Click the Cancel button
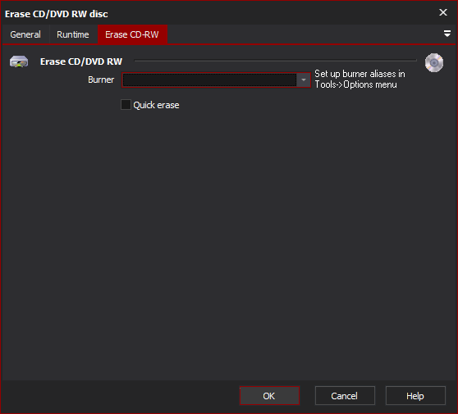 [x=345, y=396]
